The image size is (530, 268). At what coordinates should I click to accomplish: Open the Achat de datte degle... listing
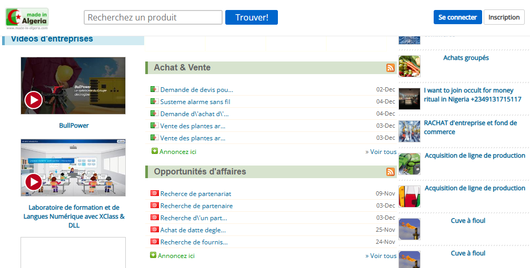click(193, 230)
